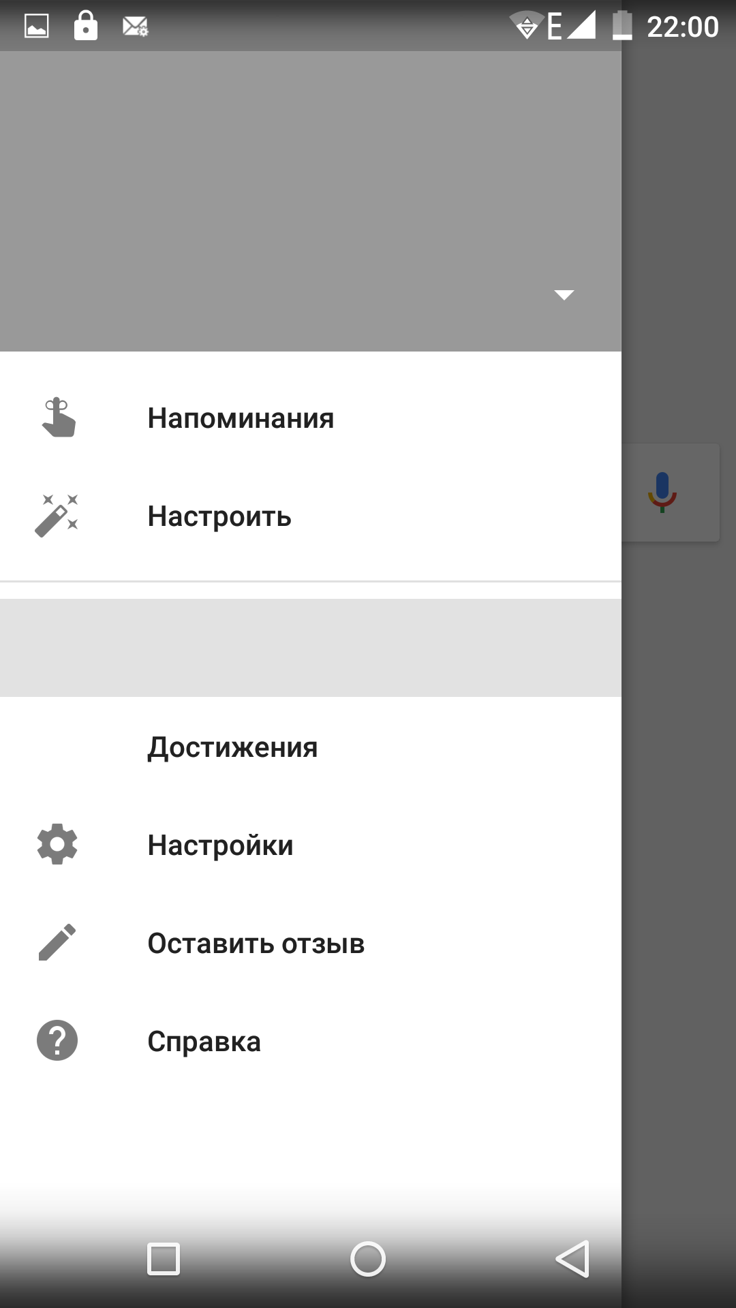Open Справка help page
Image resolution: width=736 pixels, height=1308 pixels.
point(311,1042)
